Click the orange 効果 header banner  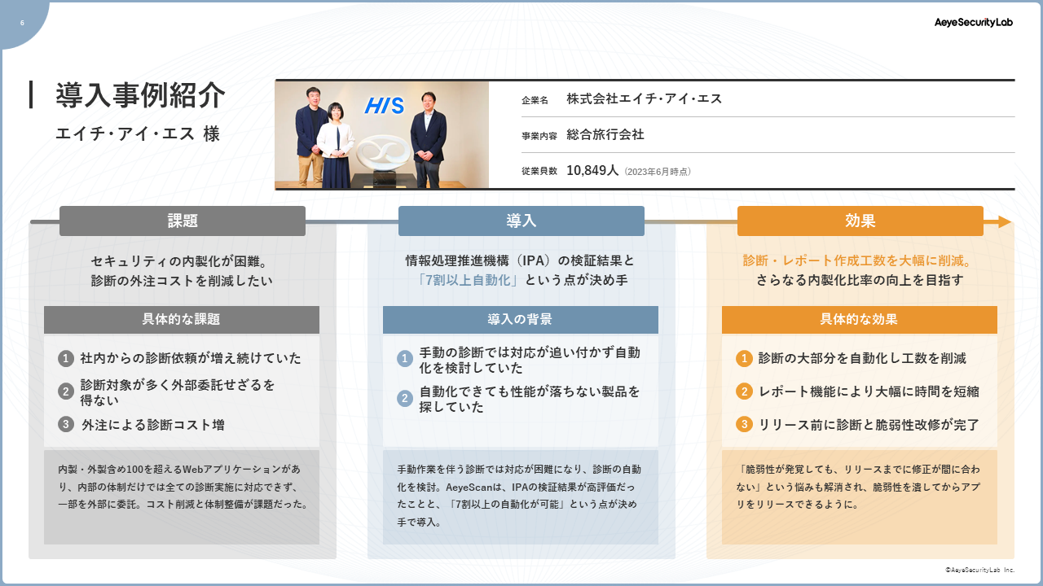[x=860, y=221]
